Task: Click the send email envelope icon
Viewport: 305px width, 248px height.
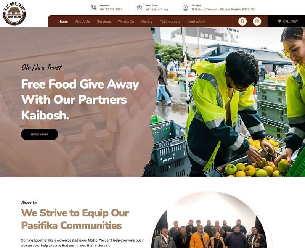Action: (x=140, y=8)
